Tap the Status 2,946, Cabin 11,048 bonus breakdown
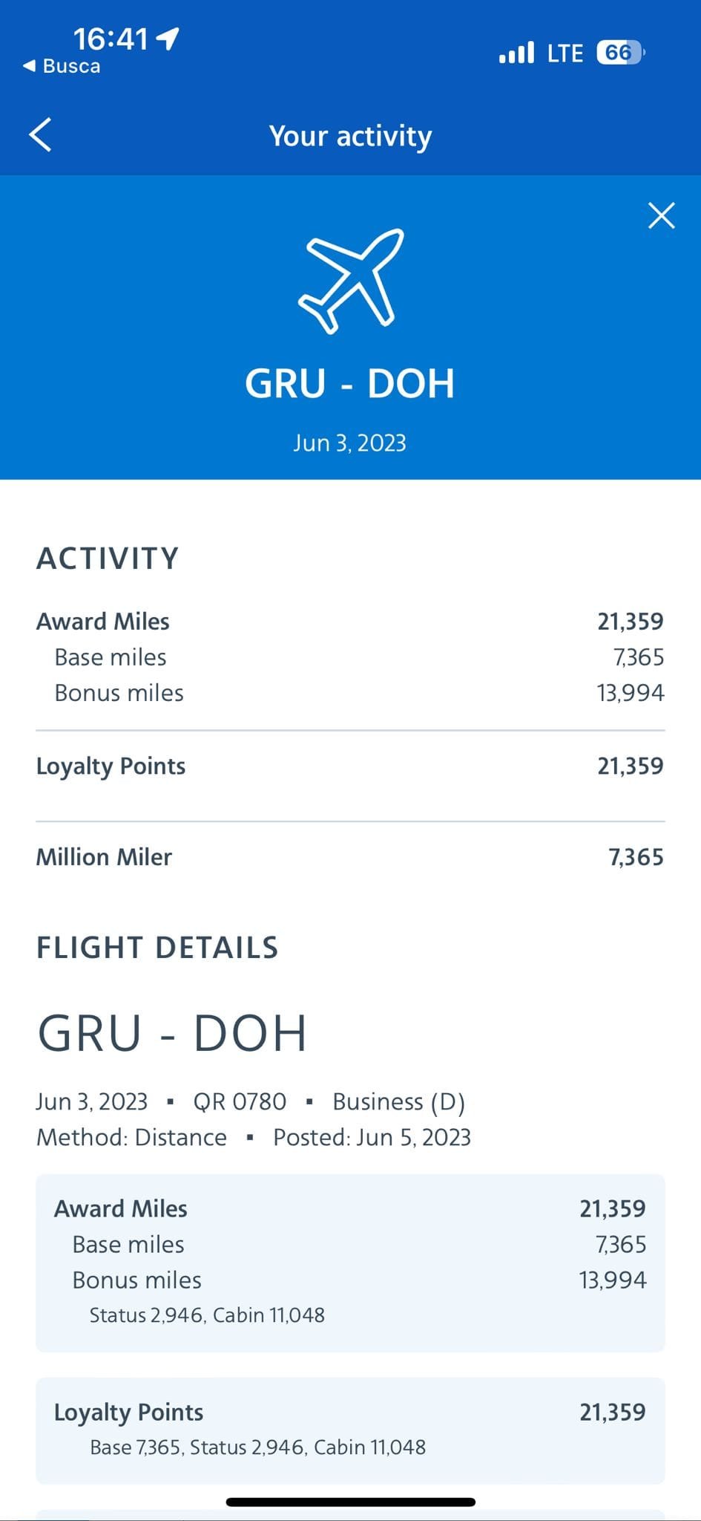The image size is (701, 1521). click(207, 1315)
